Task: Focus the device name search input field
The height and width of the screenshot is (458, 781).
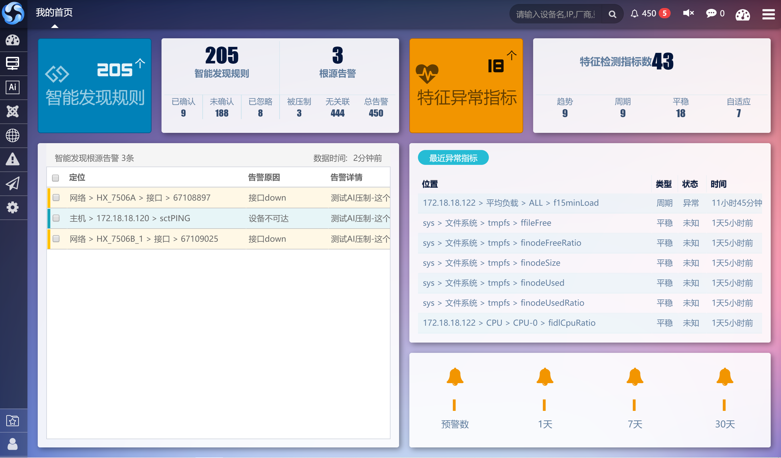Action: tap(555, 14)
